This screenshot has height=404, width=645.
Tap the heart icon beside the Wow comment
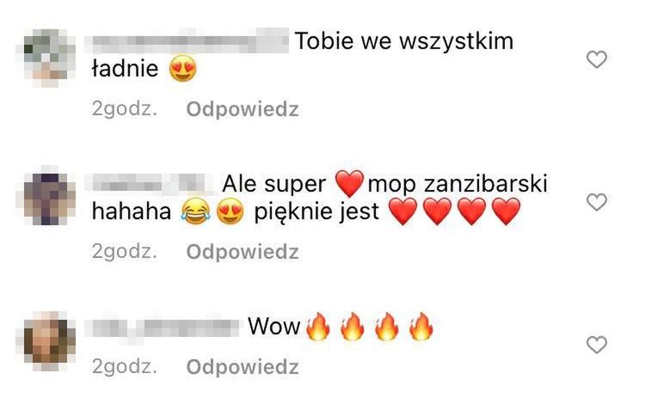pos(597,345)
